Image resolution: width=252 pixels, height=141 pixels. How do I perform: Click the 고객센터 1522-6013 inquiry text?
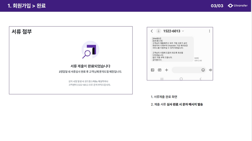pyautogui.click(x=90, y=85)
